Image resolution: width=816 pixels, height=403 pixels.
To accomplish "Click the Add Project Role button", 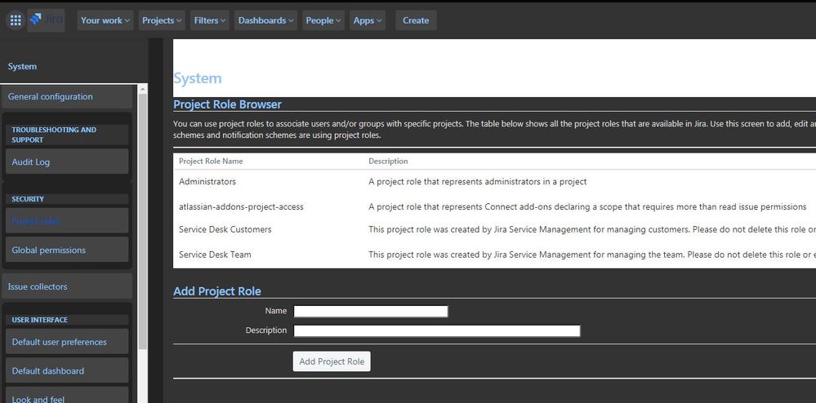I will coord(332,361).
